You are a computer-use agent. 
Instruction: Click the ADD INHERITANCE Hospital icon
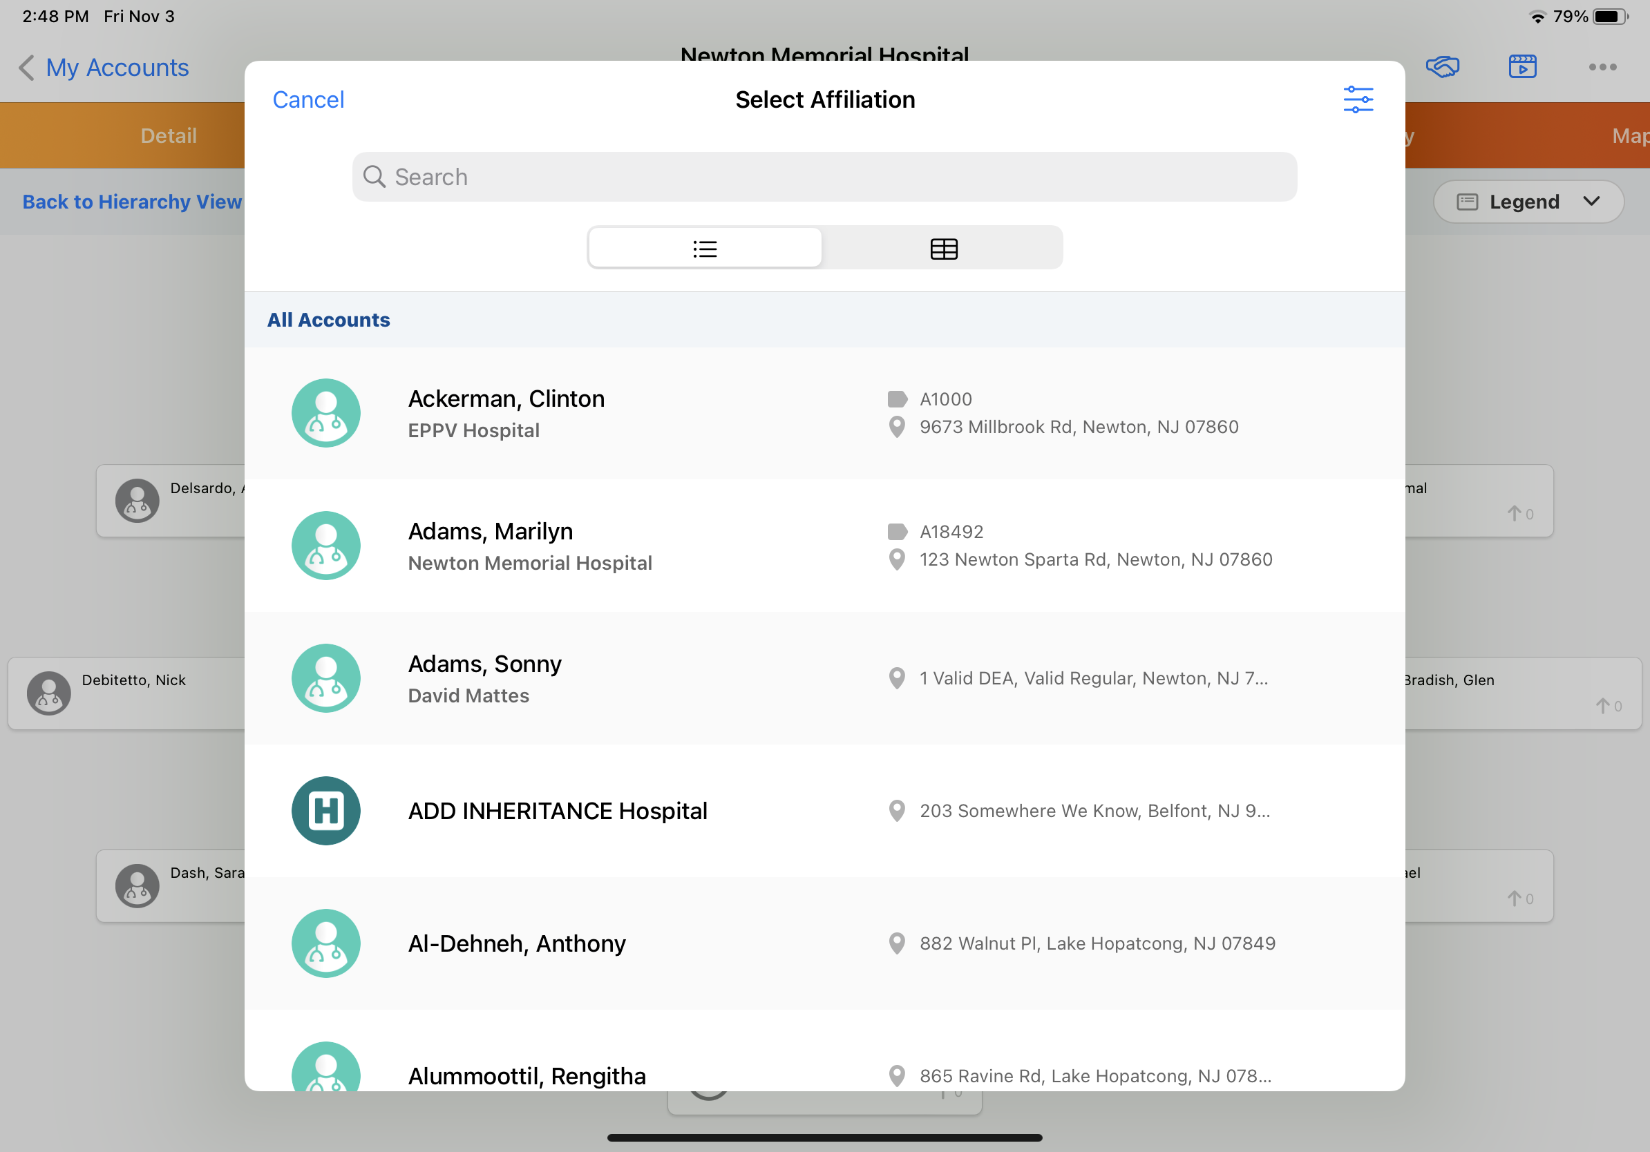pos(325,810)
